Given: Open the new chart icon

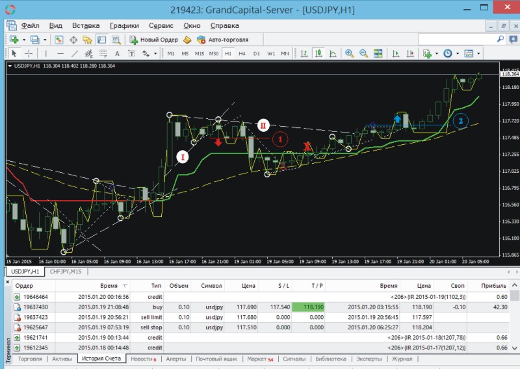Looking at the screenshot, I should pyautogui.click(x=14, y=40).
